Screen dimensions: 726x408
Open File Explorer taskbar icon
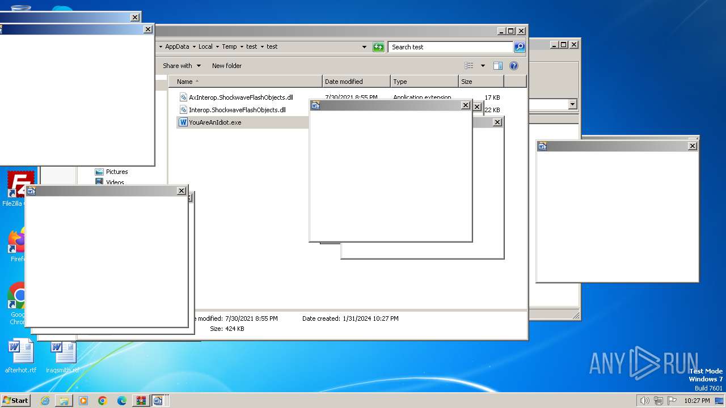(64, 401)
